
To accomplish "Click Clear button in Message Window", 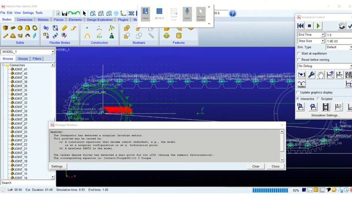I will pos(256,167).
